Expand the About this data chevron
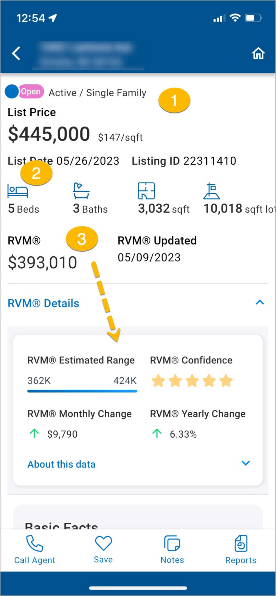 coord(246,463)
